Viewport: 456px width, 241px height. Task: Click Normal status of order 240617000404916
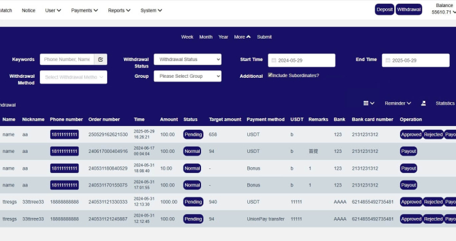192,152
